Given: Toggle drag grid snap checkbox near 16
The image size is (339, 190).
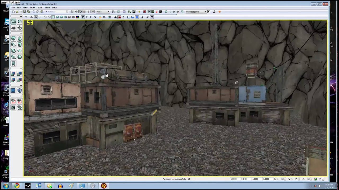Looking at the screenshot, I should [x=282, y=179].
